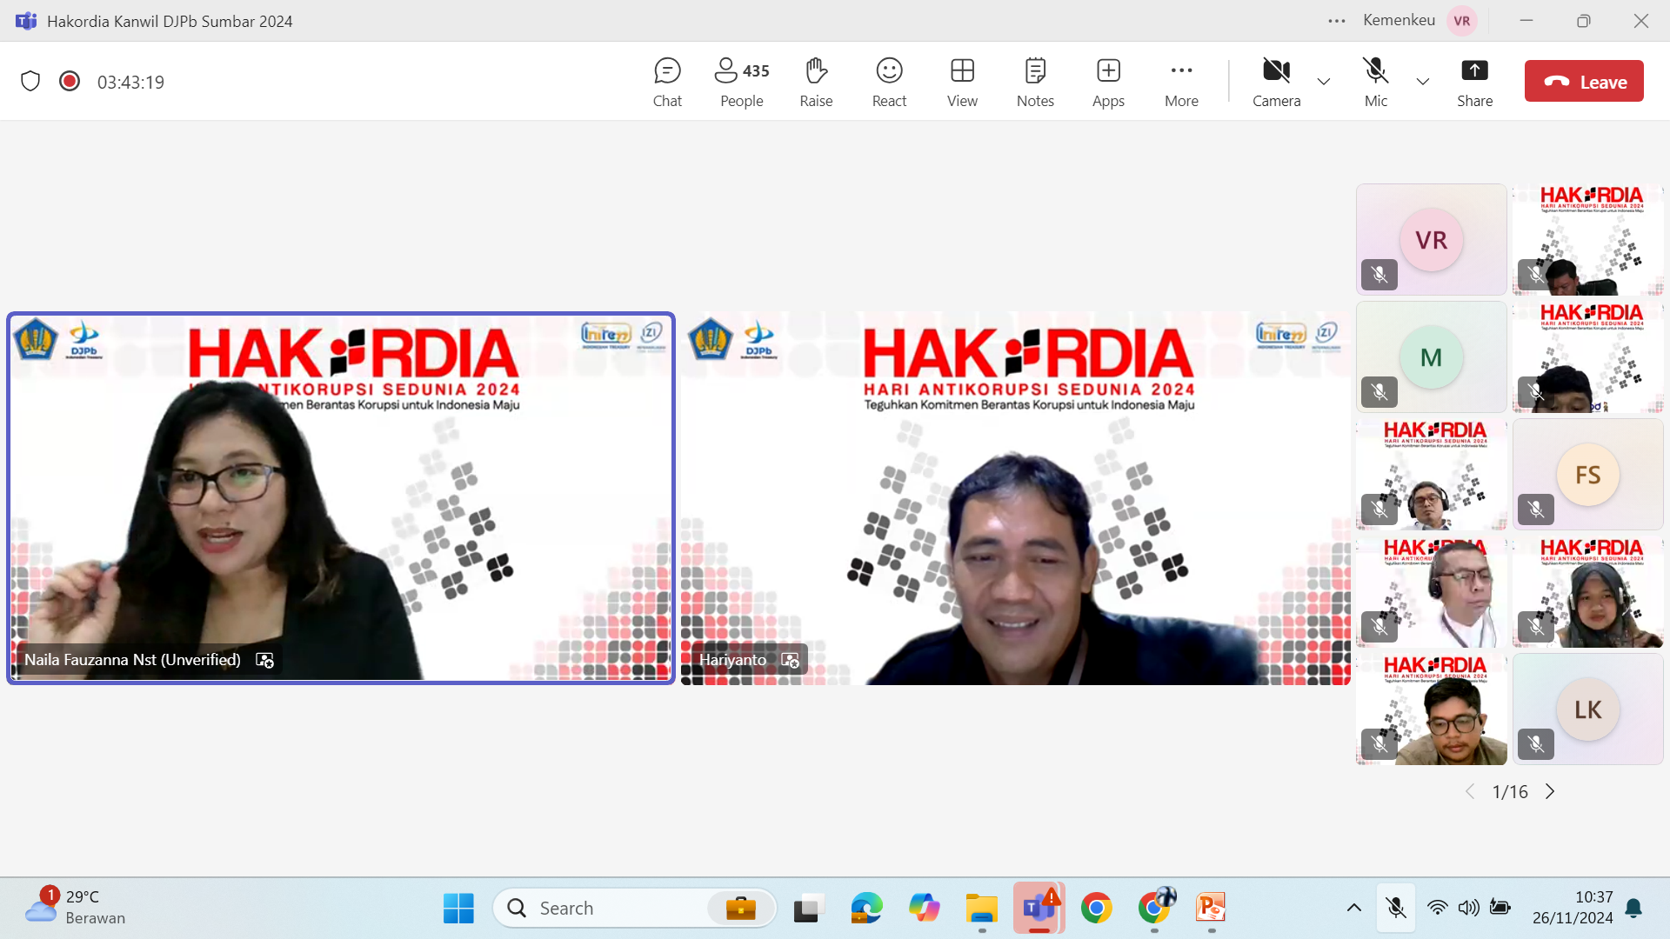Show hidden tray icons chevron
1670x939 pixels.
[1353, 908]
